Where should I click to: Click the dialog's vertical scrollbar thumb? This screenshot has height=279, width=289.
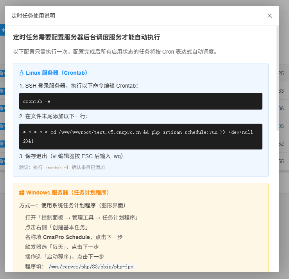coord(277,78)
